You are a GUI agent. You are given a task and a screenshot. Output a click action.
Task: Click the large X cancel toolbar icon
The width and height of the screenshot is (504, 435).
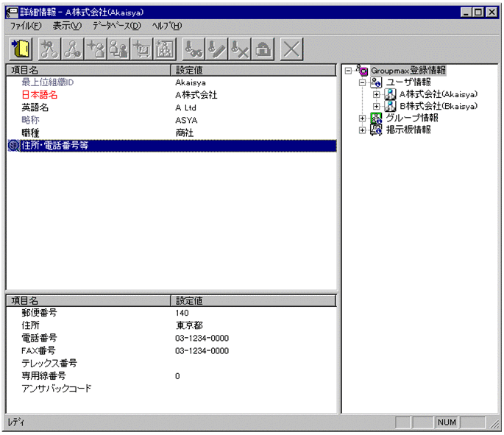coord(292,49)
